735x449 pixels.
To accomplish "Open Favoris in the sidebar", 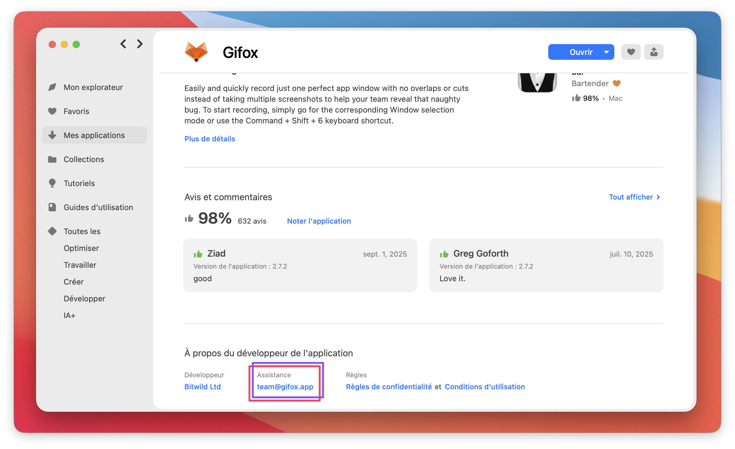I will tap(94, 111).
